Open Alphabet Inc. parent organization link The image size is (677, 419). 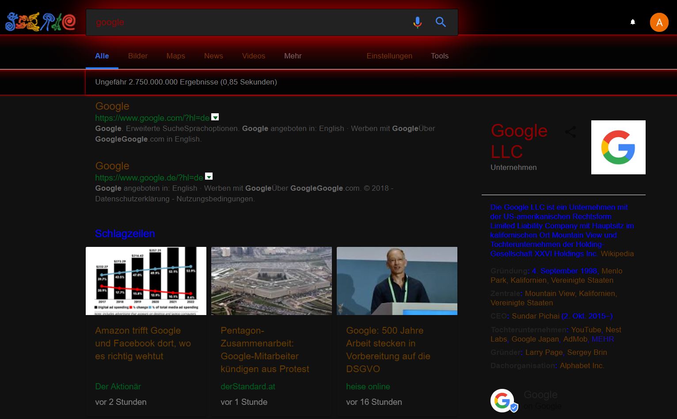[582, 365]
